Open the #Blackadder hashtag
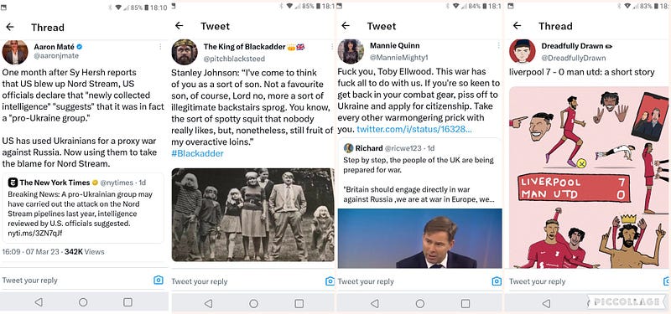The width and height of the screenshot is (671, 314). point(197,153)
